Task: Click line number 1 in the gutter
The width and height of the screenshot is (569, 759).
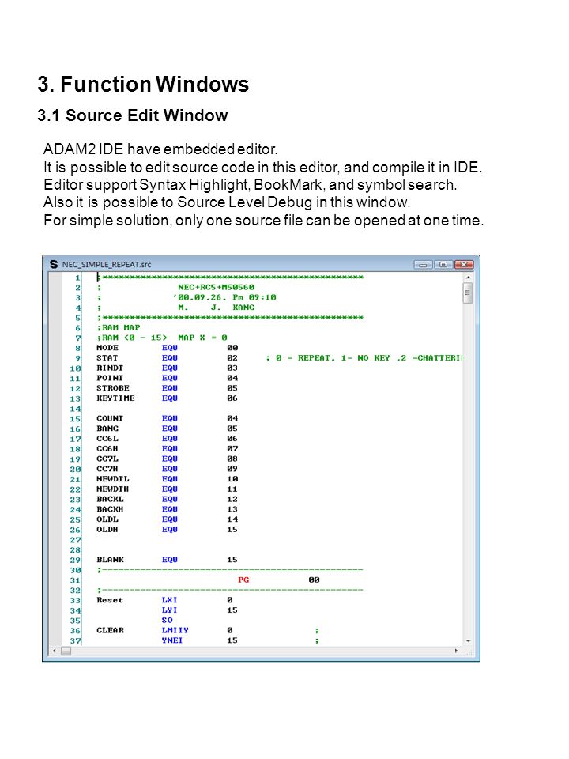Action: click(x=77, y=278)
